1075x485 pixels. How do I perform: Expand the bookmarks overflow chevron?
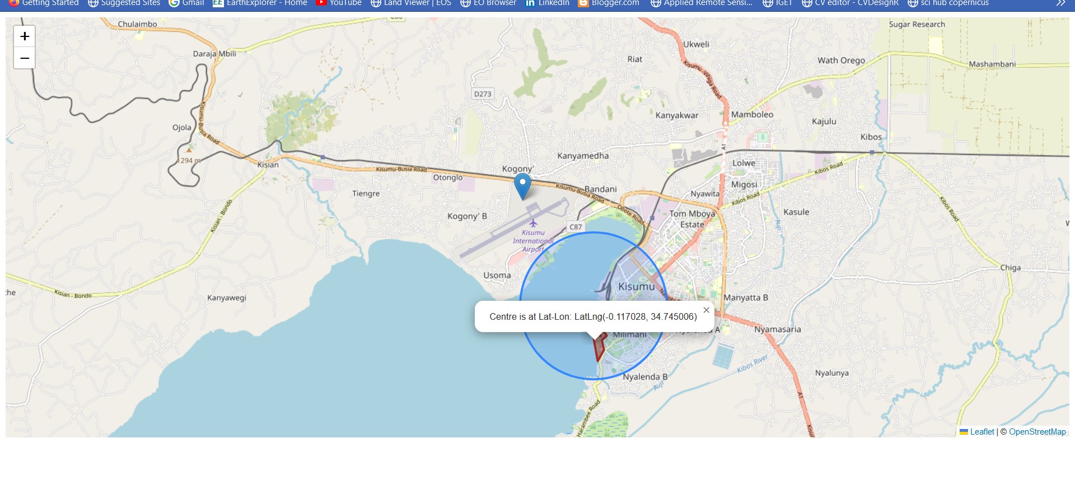pos(1060,3)
